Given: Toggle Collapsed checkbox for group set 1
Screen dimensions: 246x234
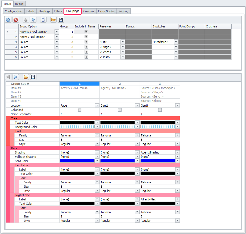Looking at the screenshot, I should point(80,110).
